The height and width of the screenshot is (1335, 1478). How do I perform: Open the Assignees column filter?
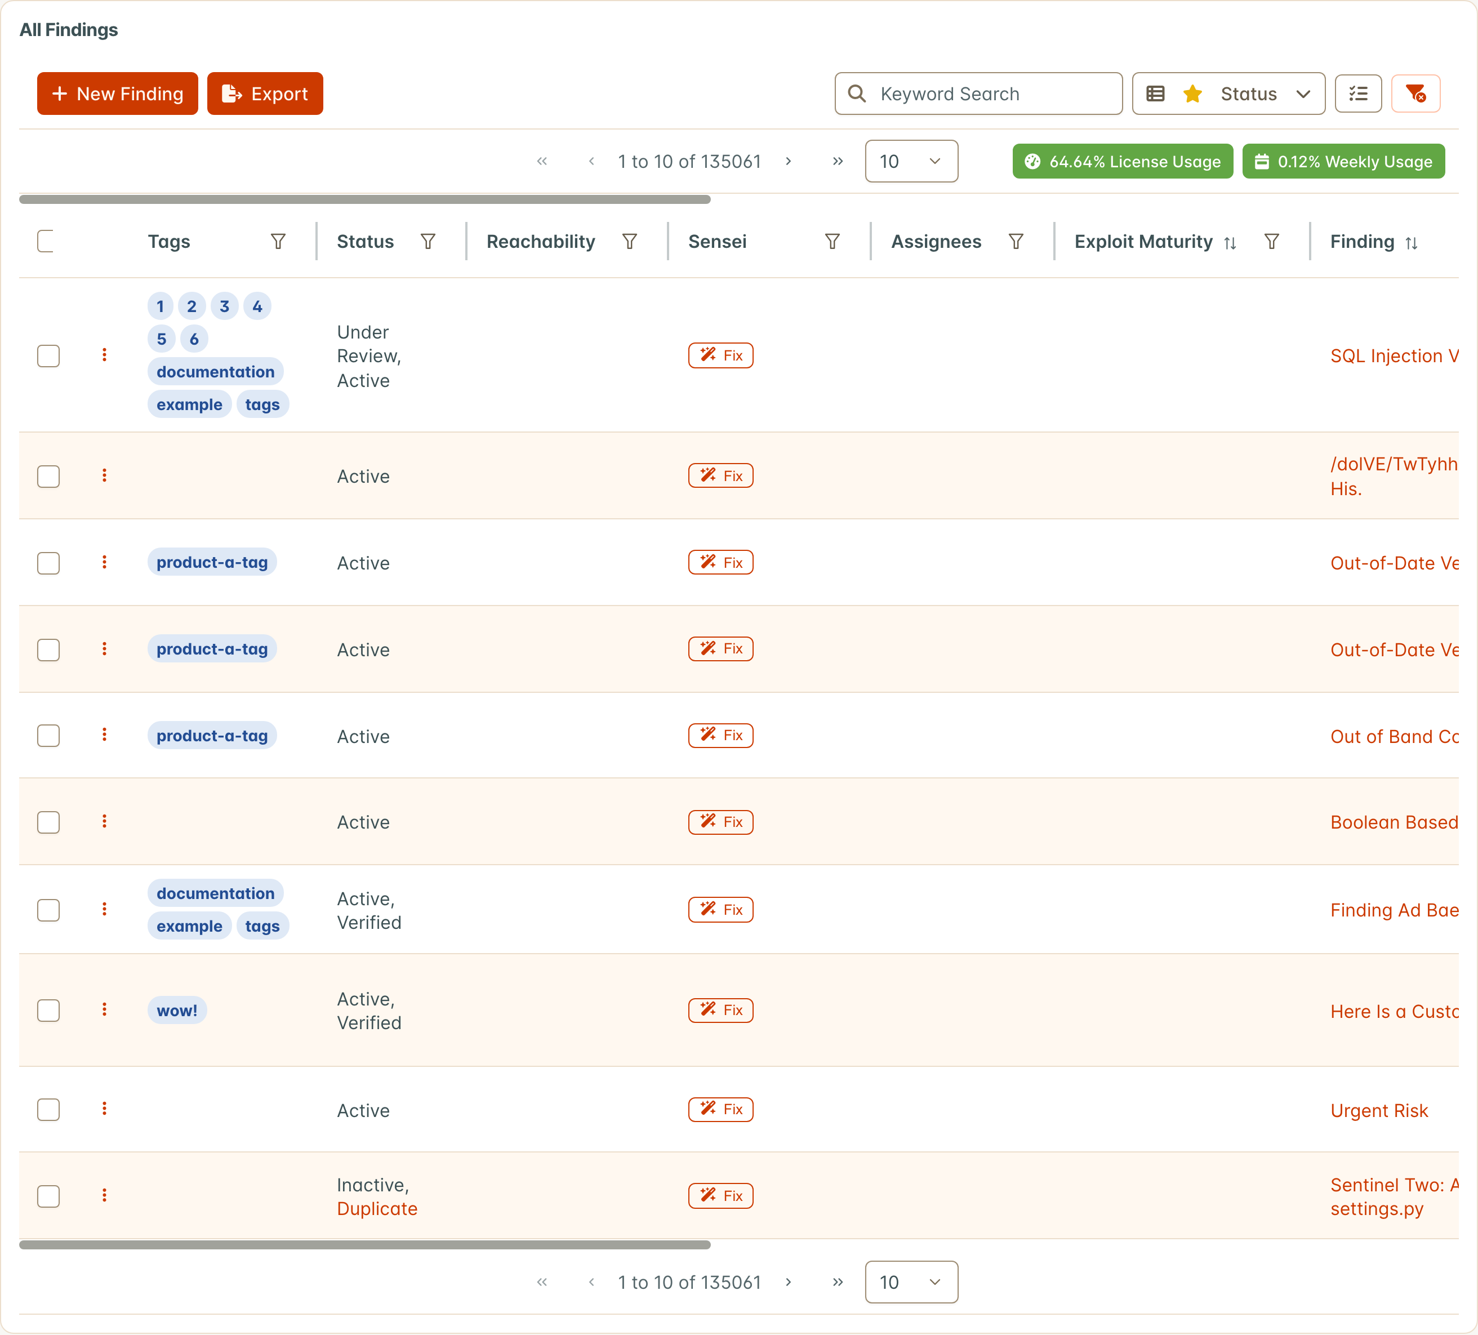pos(1016,241)
